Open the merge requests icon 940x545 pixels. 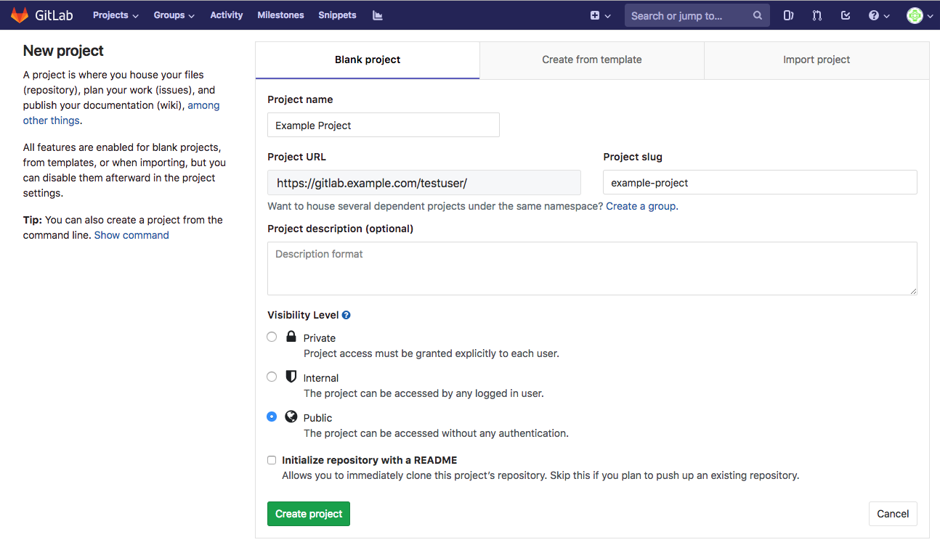click(817, 15)
